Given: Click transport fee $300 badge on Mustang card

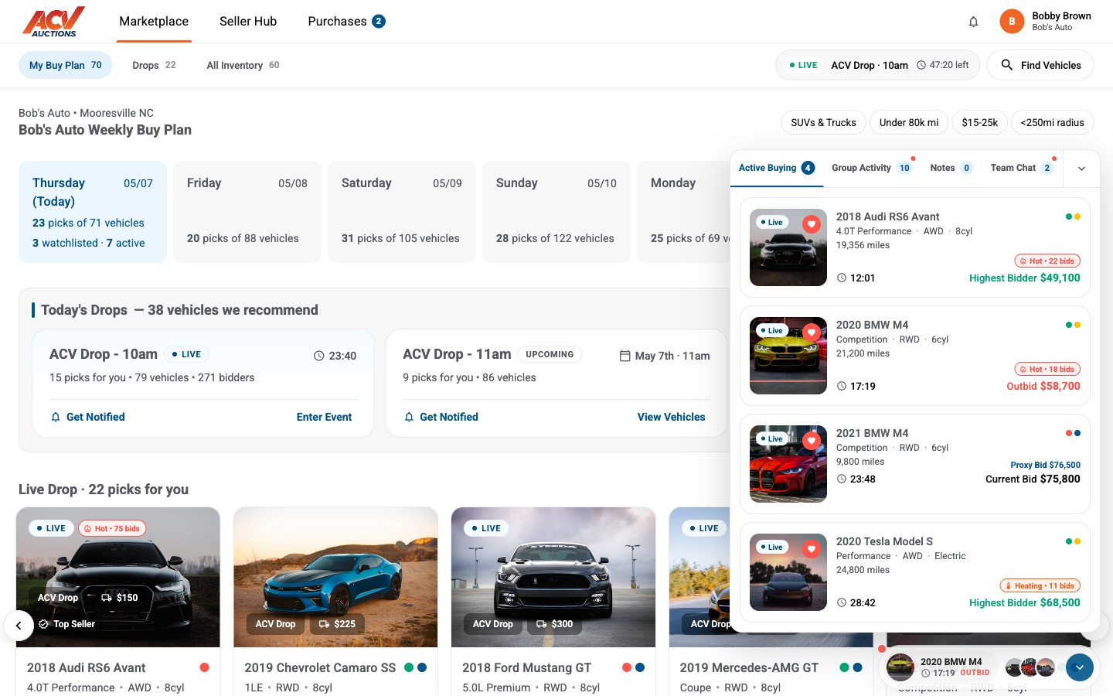Looking at the screenshot, I should (x=554, y=624).
